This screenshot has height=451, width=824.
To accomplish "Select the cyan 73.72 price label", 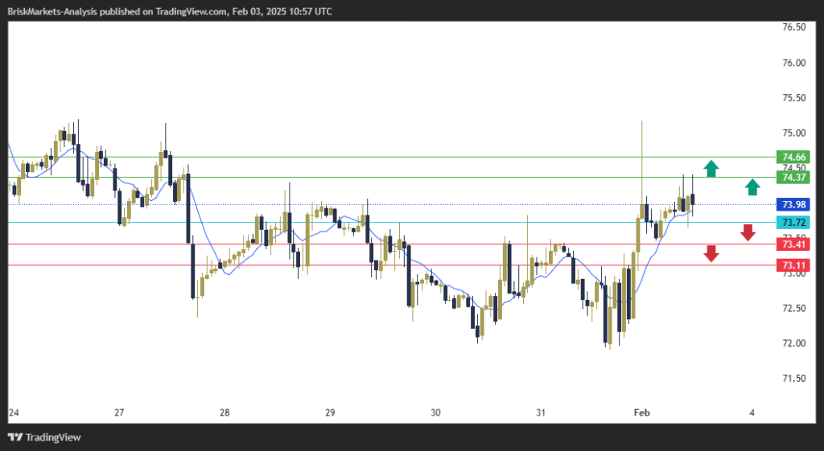I will (x=793, y=222).
